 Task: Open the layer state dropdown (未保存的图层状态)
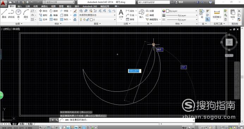(x=97, y=15)
